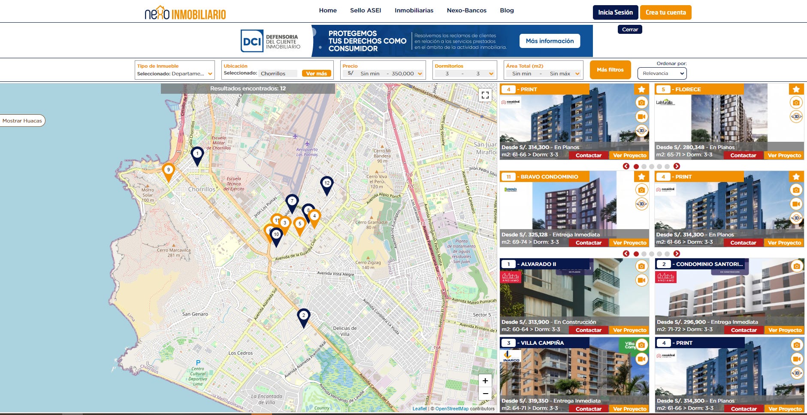Star the BRAVO CONDOMINIO listing
Image resolution: width=807 pixels, height=415 pixels.
tap(641, 176)
